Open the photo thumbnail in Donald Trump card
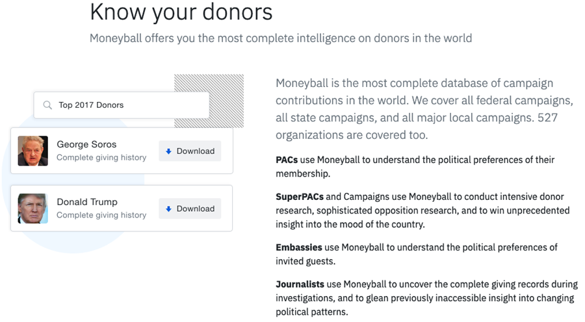The height and width of the screenshot is (322, 585). 33,208
